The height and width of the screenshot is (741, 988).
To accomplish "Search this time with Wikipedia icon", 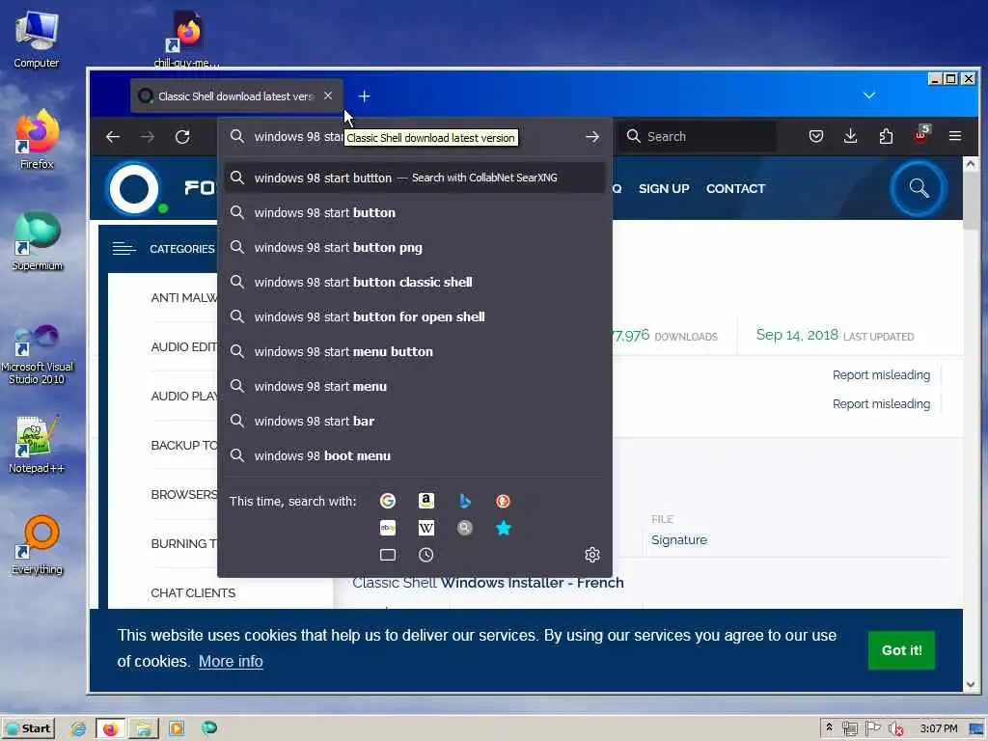I will click(425, 528).
